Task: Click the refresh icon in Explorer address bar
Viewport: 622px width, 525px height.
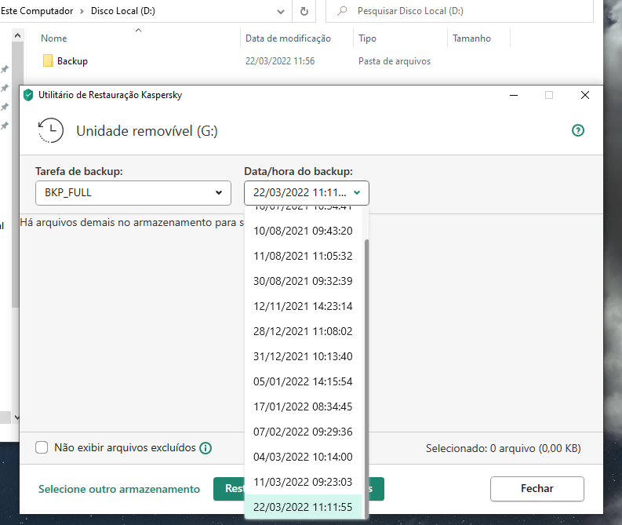Action: (x=304, y=11)
